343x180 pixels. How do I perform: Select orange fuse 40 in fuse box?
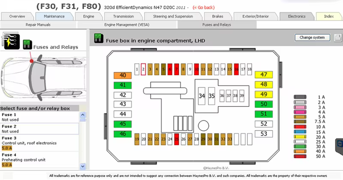tap(123, 75)
